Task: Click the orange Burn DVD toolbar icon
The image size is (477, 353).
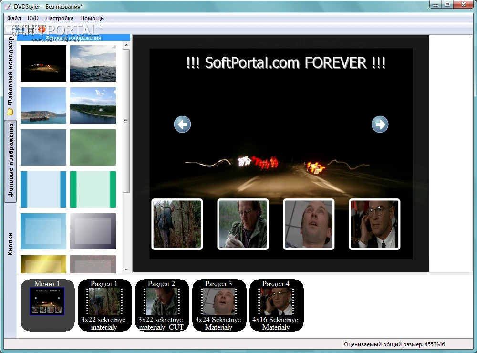Action: click(41, 30)
